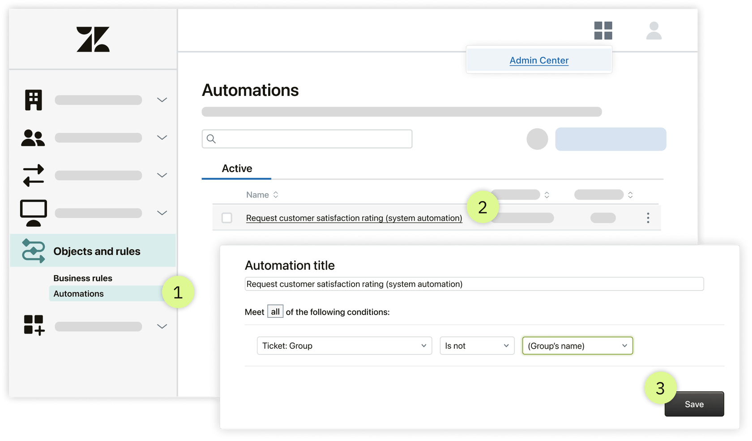Click the Apps and integrations sidebar icon
The width and height of the screenshot is (752, 441).
[33, 326]
